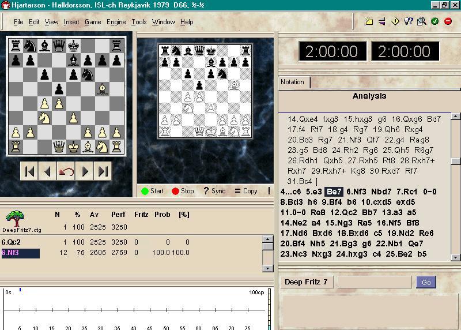Switch to the Notation tab
Image resolution: width=461 pixels, height=330 pixels.
(293, 82)
